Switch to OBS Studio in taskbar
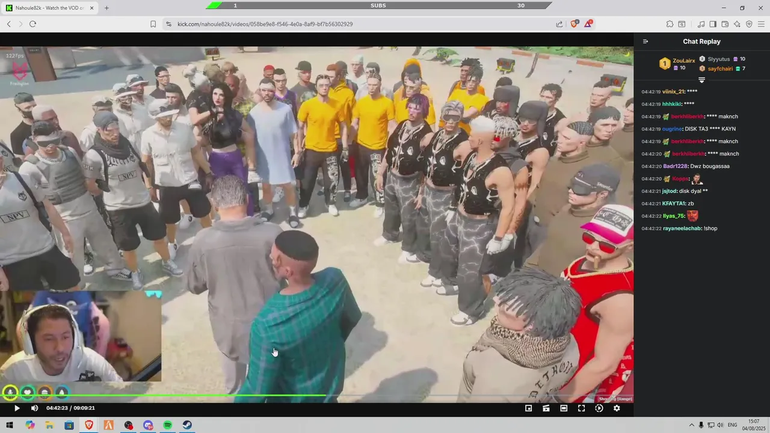Screen dimensions: 770x433 click(129, 425)
